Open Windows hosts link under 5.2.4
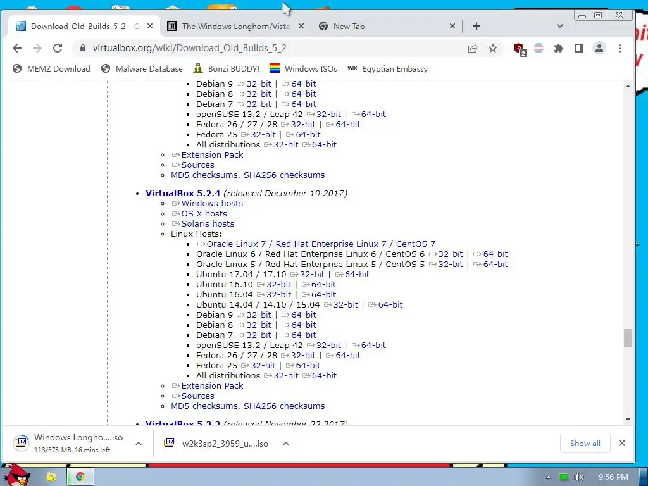This screenshot has width=648, height=486. point(212,203)
